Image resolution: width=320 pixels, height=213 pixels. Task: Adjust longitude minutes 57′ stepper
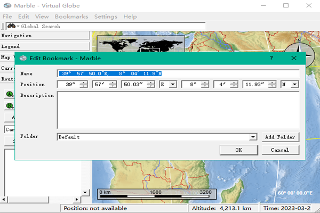coord(113,84)
